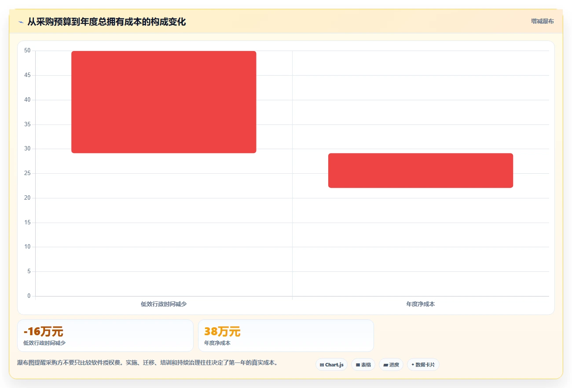The height and width of the screenshot is (388, 572).
Task: Click the y-axis value 50
Action: [27, 51]
